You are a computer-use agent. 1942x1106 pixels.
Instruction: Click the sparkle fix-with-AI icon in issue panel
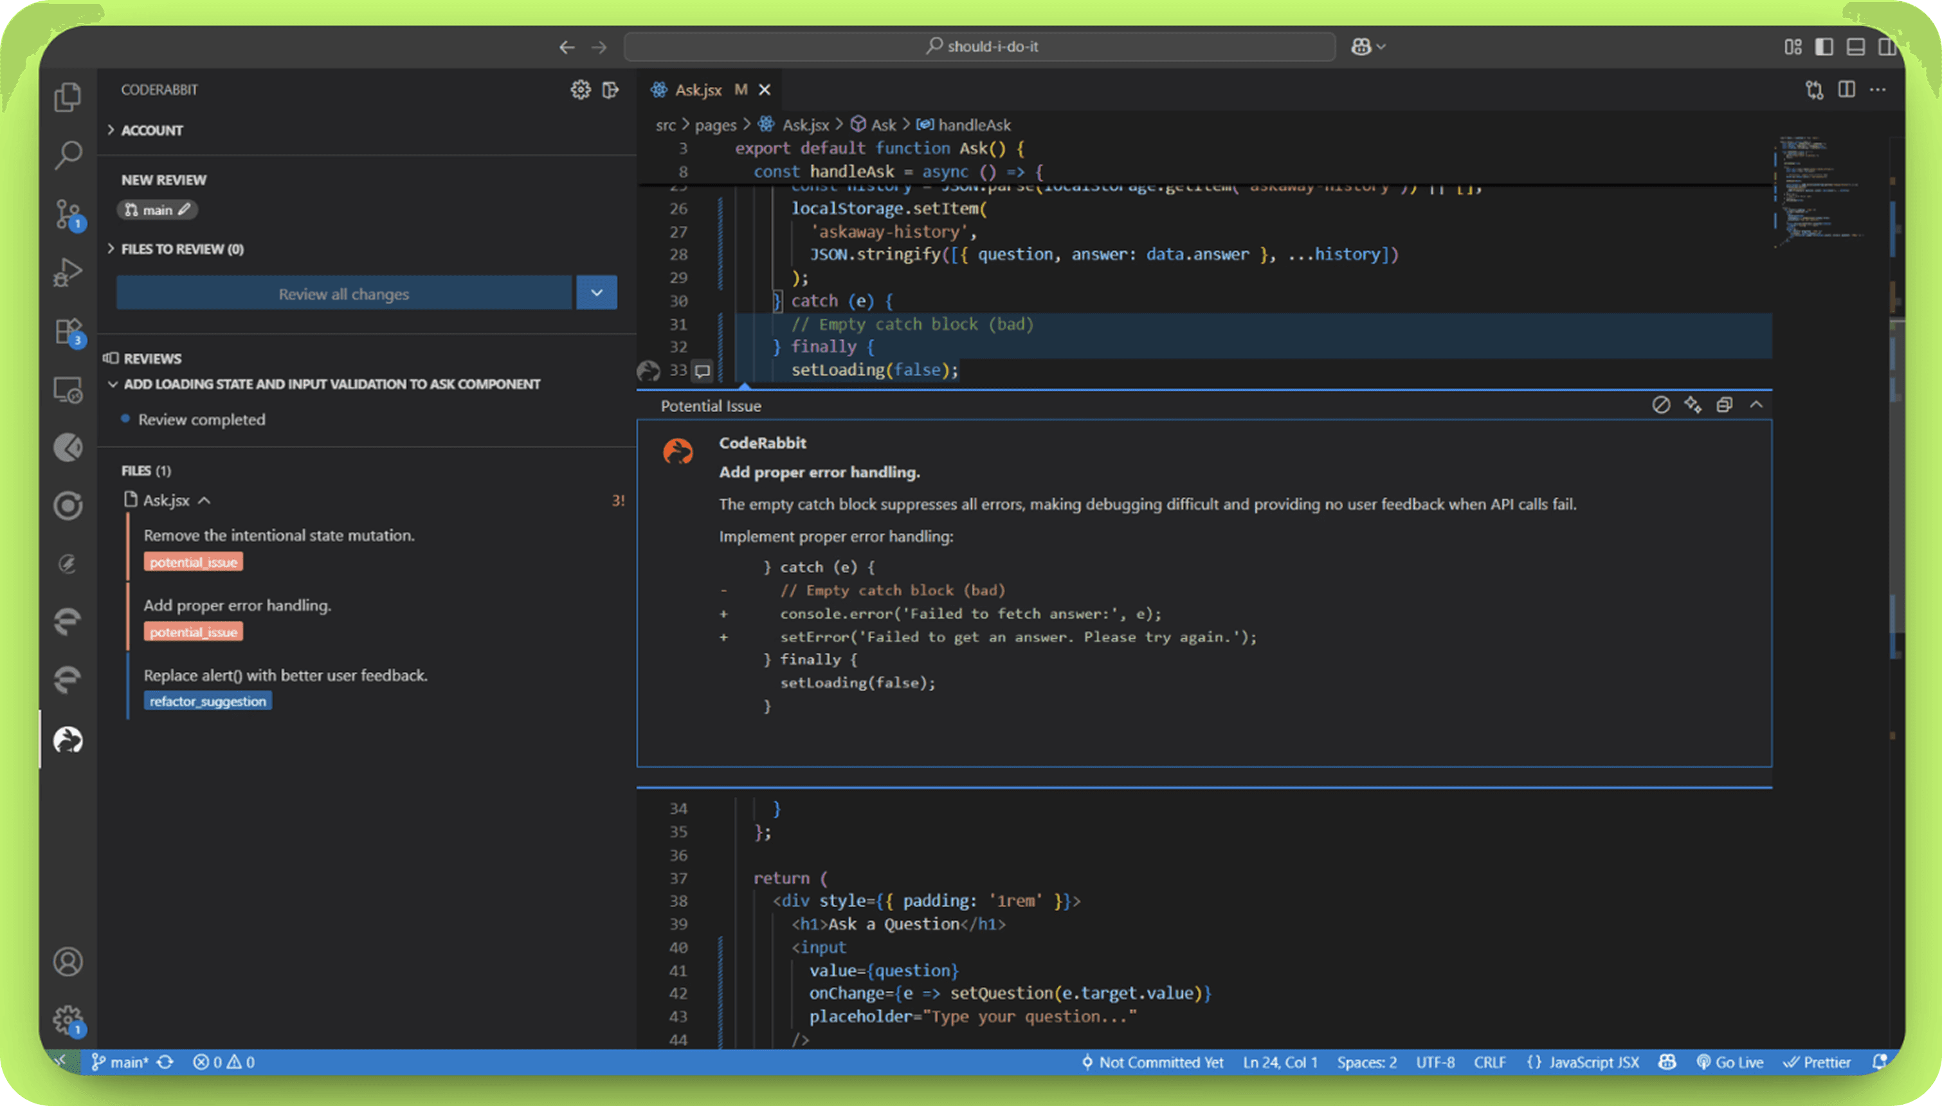click(1692, 405)
